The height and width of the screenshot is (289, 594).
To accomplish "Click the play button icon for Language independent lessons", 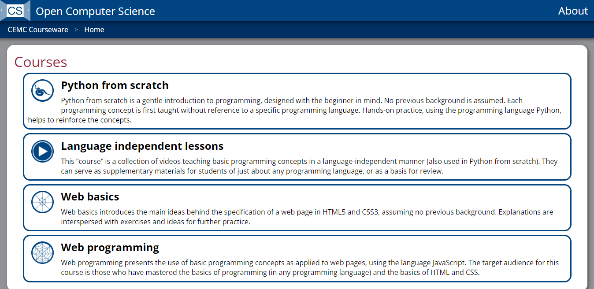I will point(43,152).
